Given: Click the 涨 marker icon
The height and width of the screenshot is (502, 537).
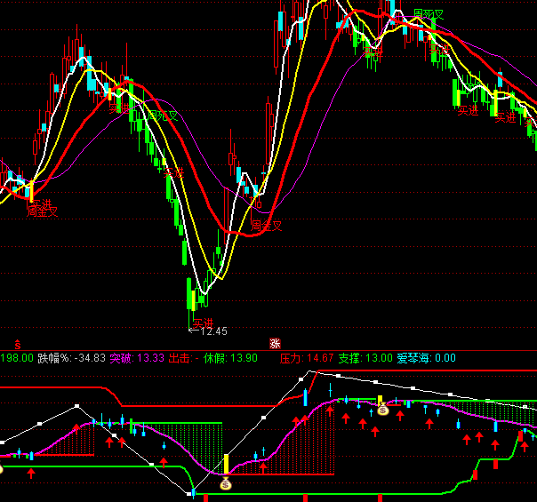Looking at the screenshot, I should (x=275, y=343).
